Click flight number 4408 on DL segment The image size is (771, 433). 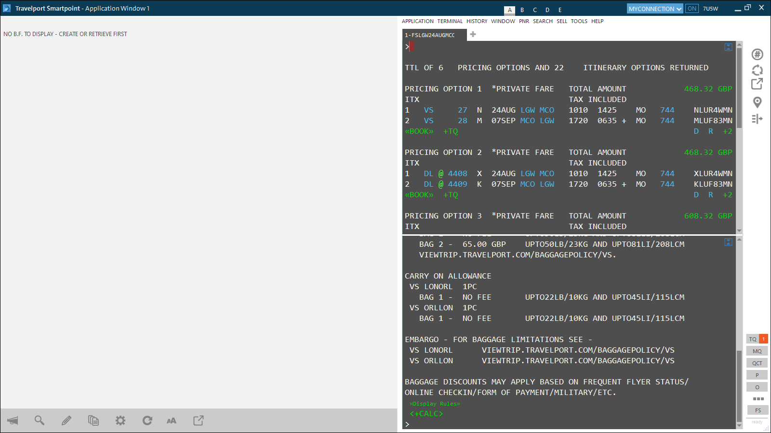458,174
